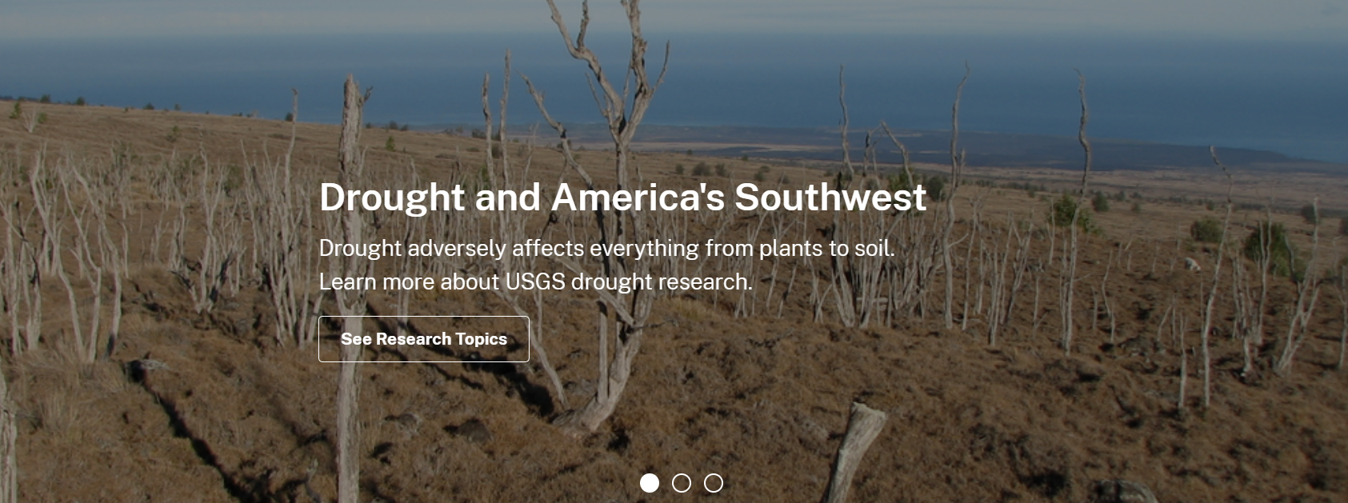Click the word 'USGS' in the description

point(535,282)
